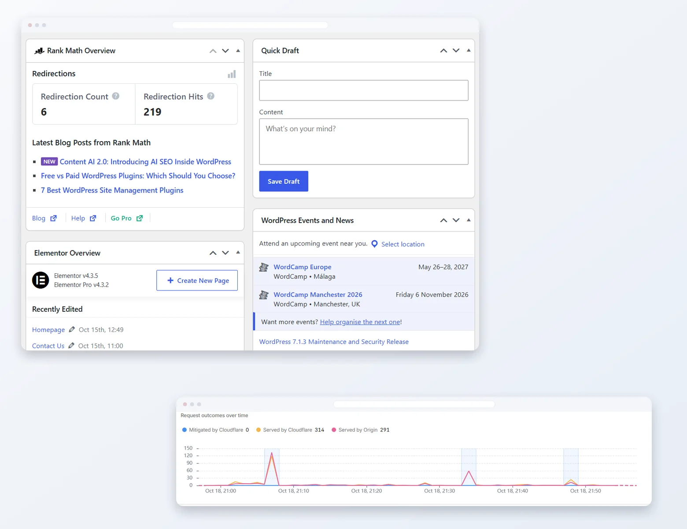Move the Elementor Overview panel down
The image size is (687, 529).
[x=225, y=253]
